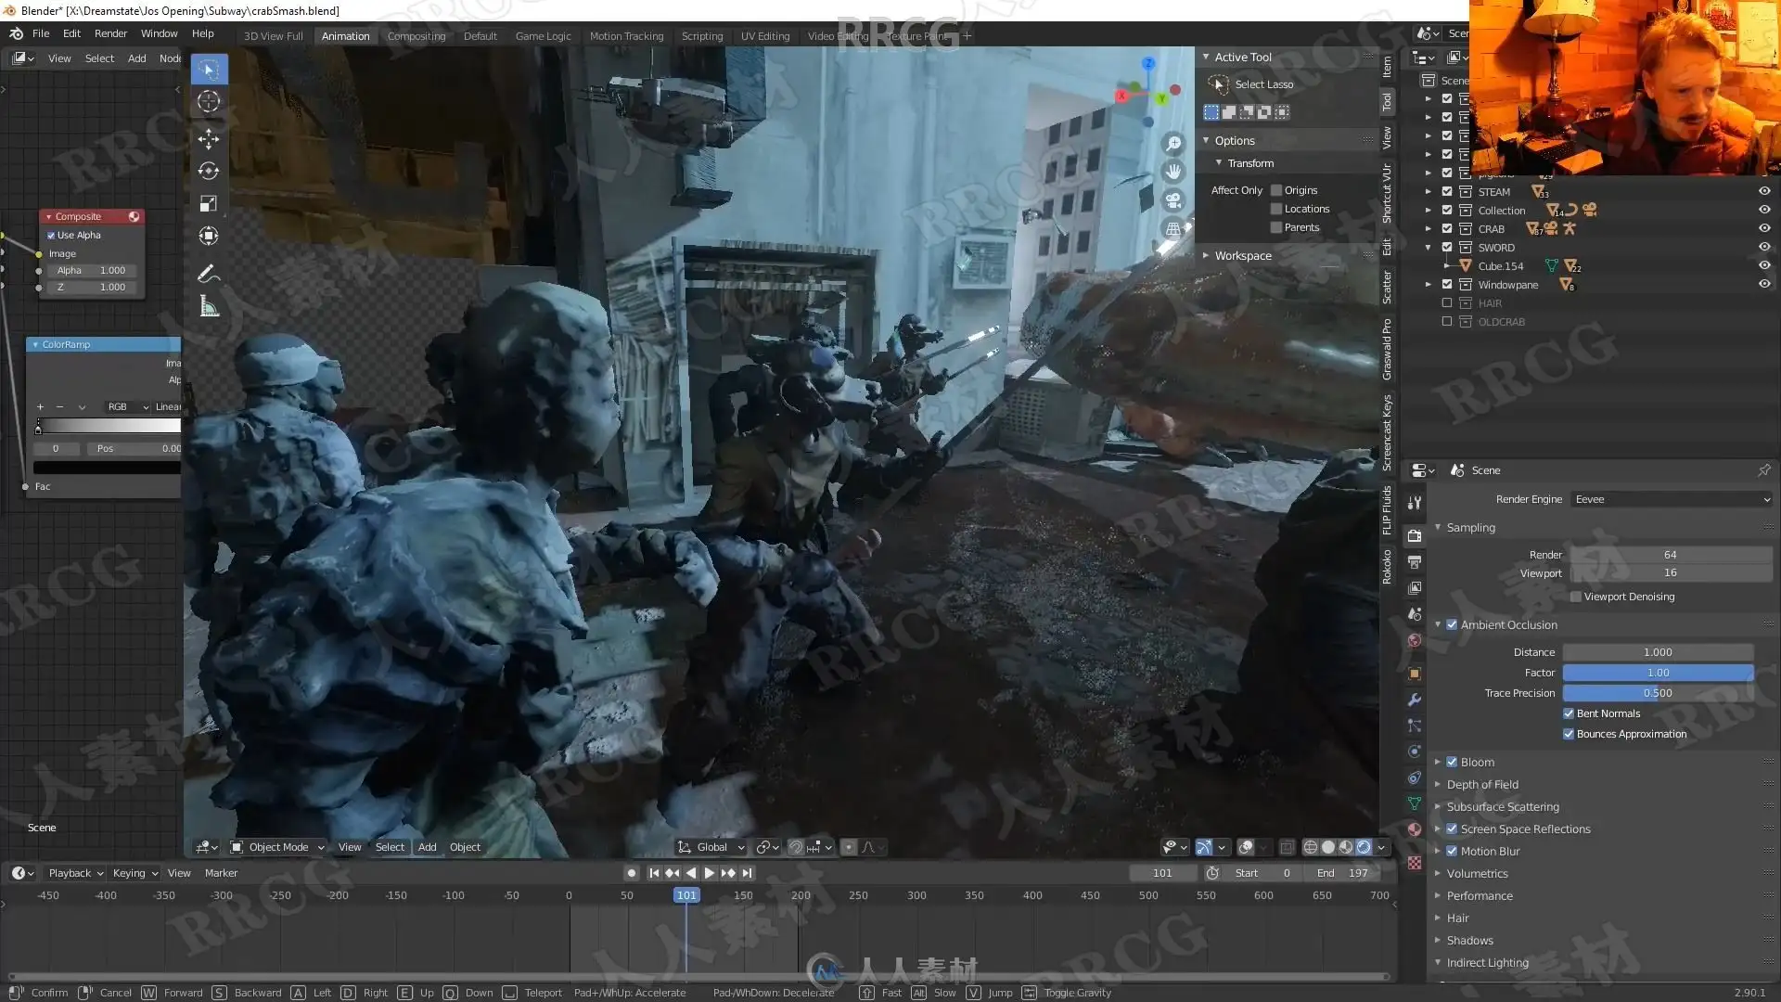1781x1002 pixels.
Task: Toggle camera view in viewport
Action: pos(1173,200)
